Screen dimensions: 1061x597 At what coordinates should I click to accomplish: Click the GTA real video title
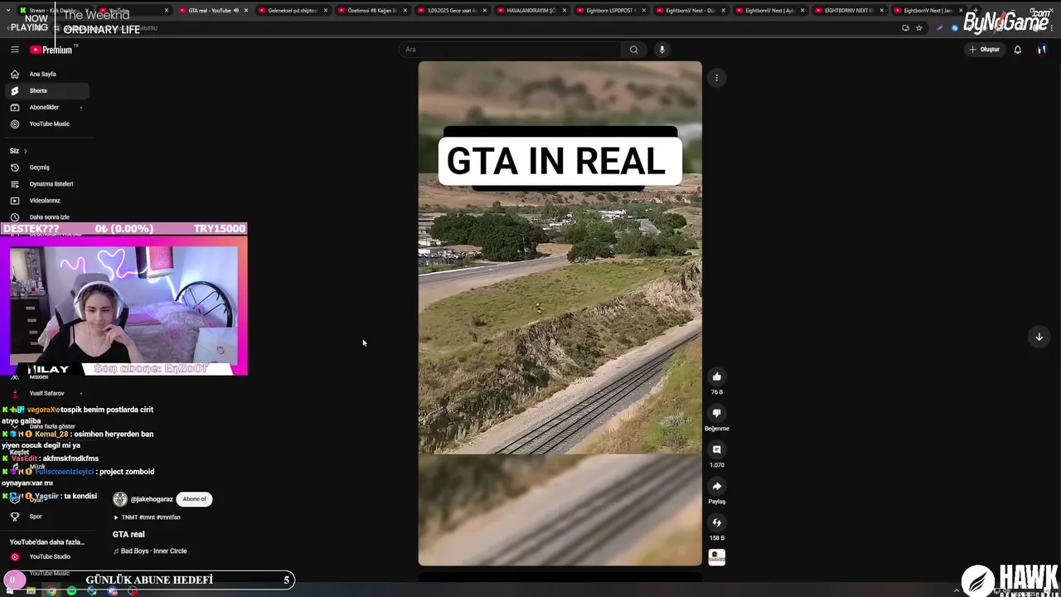[128, 535]
